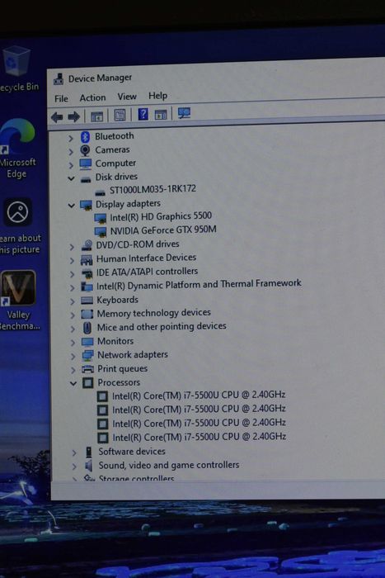The width and height of the screenshot is (385, 578).
Task: Click Show/Hide console tree toolbar icon
Action: (96, 116)
